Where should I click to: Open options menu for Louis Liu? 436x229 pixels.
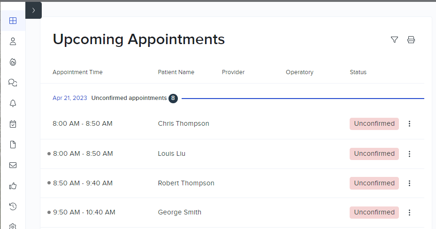coord(409,154)
